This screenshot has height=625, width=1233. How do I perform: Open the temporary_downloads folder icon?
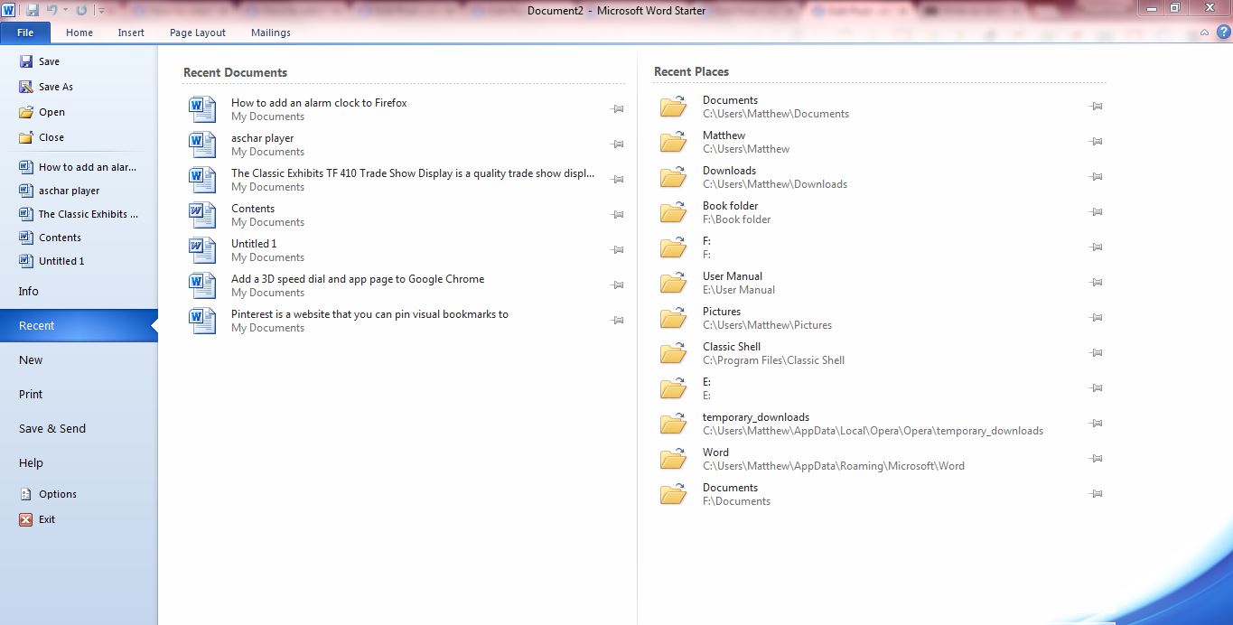pos(673,424)
